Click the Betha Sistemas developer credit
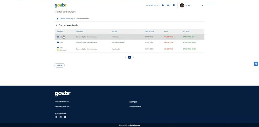This screenshot has height=127, width=259. click(135, 125)
